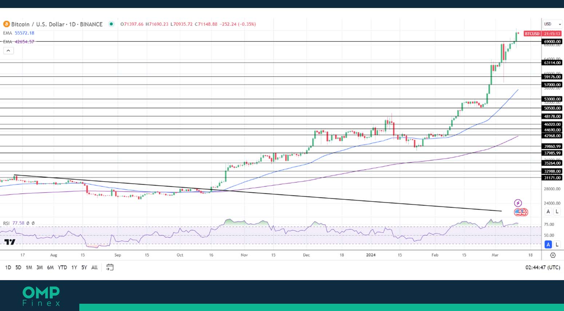Click the 46020.00 horizontal line price label
The width and height of the screenshot is (564, 311).
tap(552, 124)
